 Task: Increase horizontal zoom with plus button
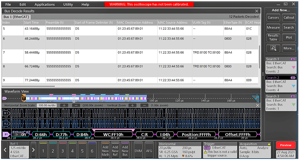64,105
